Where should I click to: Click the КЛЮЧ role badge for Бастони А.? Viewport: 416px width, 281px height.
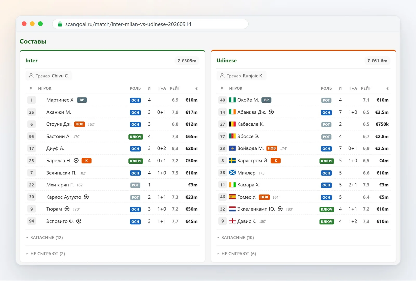point(136,136)
